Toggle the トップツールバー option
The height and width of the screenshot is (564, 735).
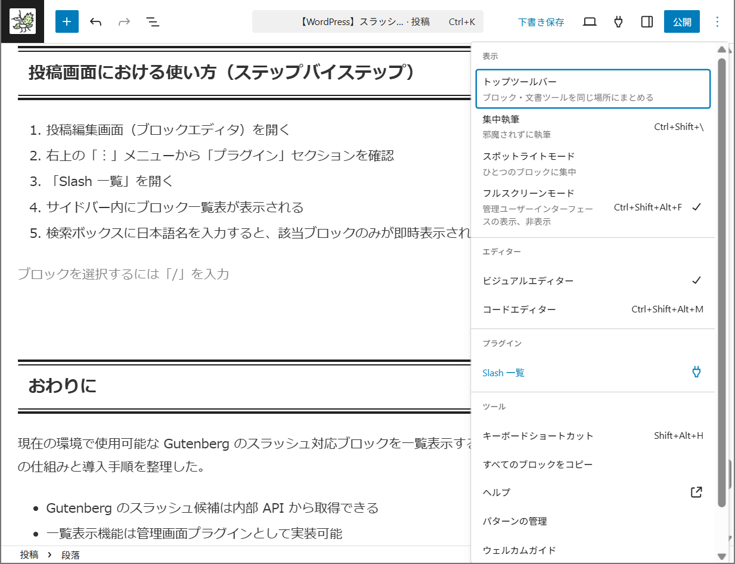pyautogui.click(x=593, y=89)
